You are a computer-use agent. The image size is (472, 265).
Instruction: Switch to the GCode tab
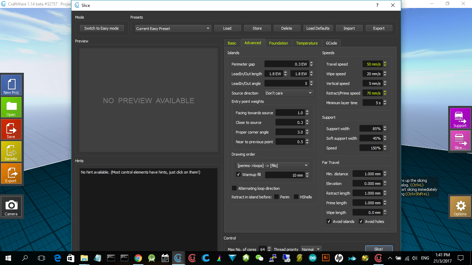(x=331, y=43)
